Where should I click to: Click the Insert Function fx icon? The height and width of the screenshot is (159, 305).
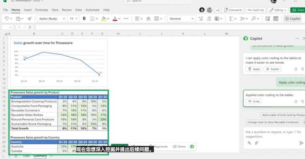tap(30, 27)
